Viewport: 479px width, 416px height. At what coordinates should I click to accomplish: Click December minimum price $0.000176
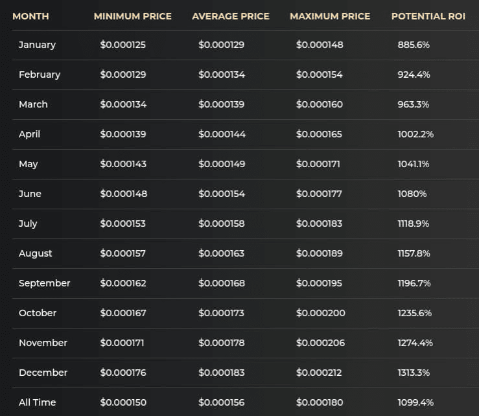tap(123, 373)
